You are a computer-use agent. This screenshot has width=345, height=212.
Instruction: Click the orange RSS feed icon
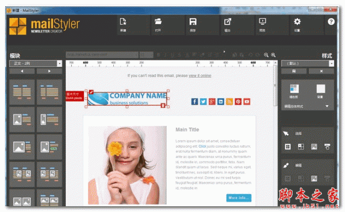click(x=229, y=102)
